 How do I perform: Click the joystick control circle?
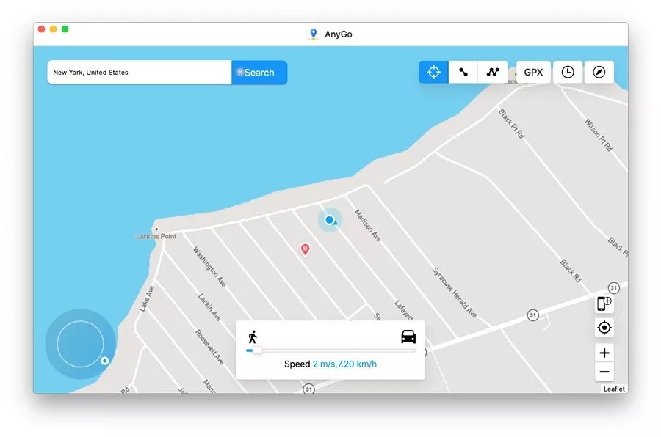coord(80,344)
